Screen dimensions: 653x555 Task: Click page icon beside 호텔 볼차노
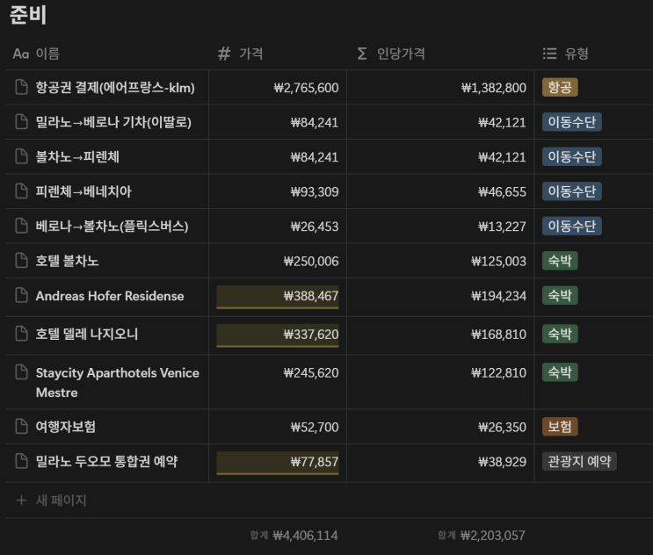click(x=22, y=261)
